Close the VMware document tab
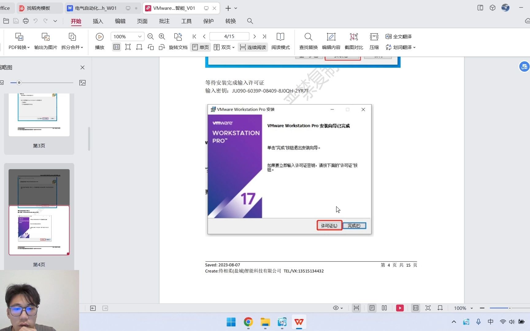530x331 pixels. click(214, 8)
